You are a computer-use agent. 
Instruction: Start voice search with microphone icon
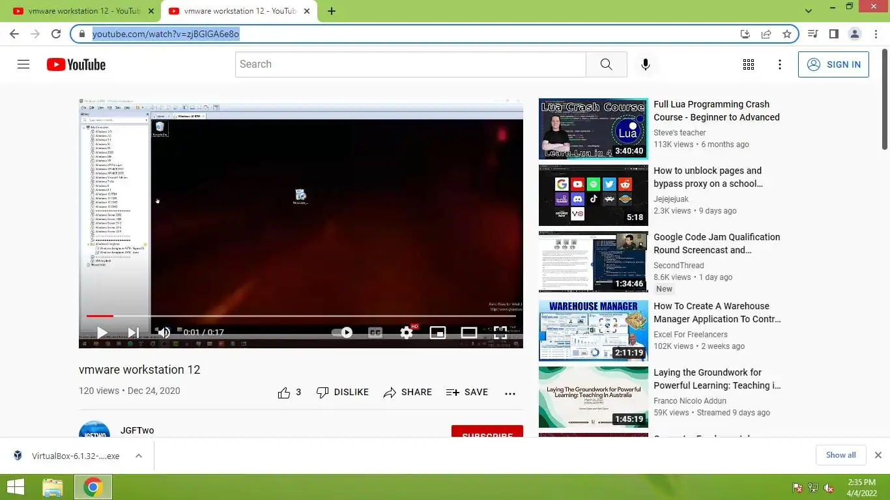(645, 64)
